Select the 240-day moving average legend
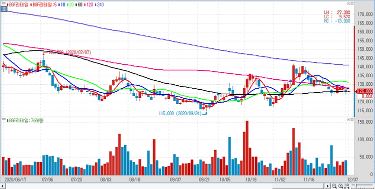The width and height of the screenshot is (375, 189). click(x=99, y=4)
